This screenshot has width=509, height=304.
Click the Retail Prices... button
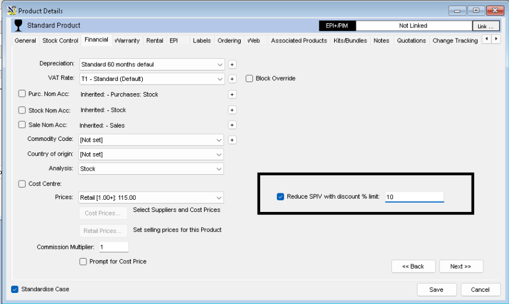[x=103, y=231]
